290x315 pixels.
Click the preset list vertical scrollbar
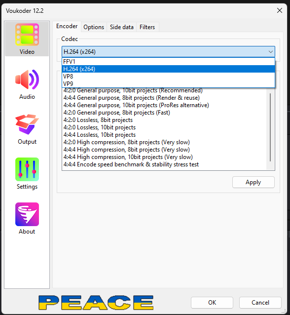(x=270, y=127)
